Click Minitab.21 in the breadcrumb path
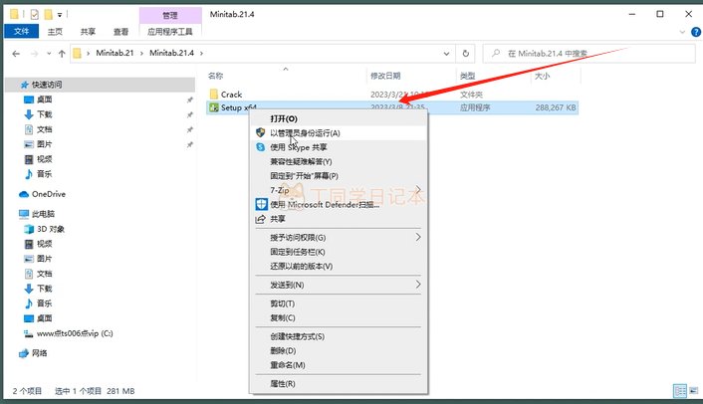Screen dimensions: 703x404 (x=115, y=53)
